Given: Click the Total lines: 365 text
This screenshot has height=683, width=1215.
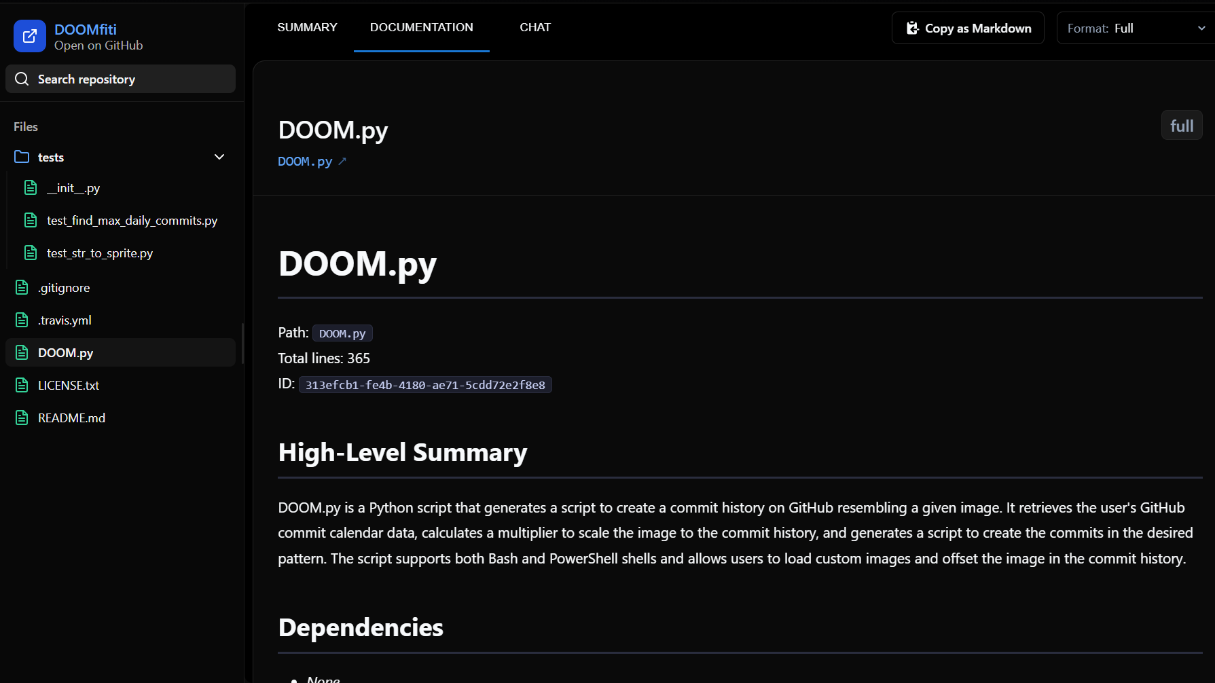Looking at the screenshot, I should point(324,358).
